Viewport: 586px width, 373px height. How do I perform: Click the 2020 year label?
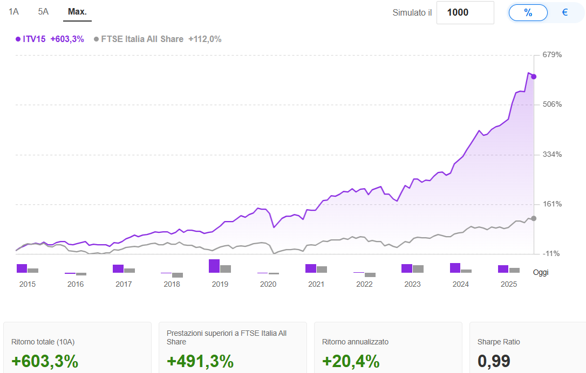tap(268, 284)
